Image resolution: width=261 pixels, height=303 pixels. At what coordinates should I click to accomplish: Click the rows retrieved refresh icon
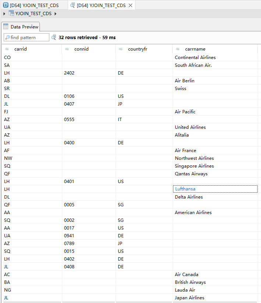click(x=54, y=37)
